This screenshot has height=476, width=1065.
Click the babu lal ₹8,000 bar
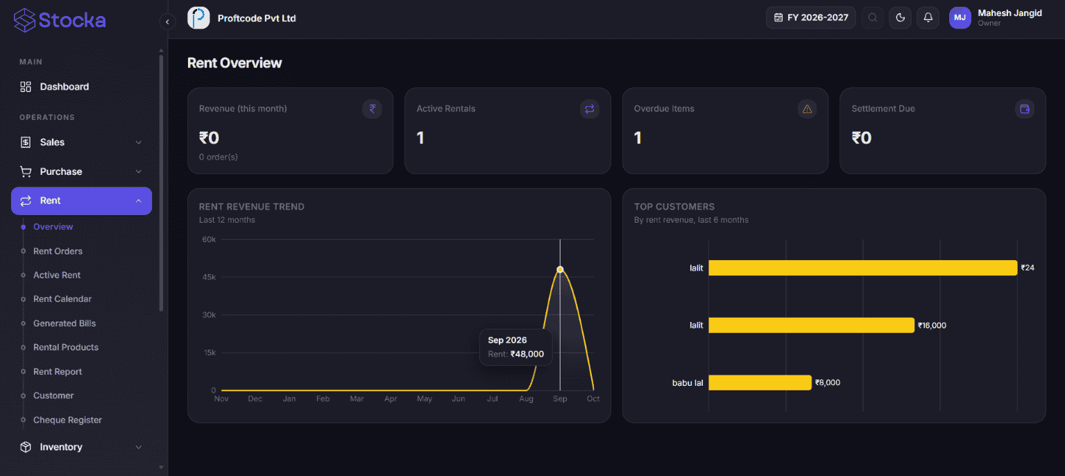(760, 382)
